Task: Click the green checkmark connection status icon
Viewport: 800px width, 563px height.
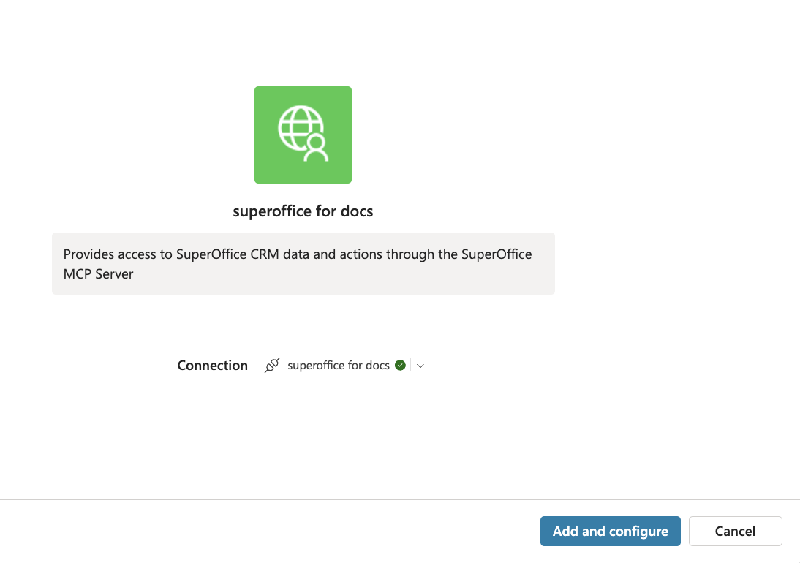Action: click(x=400, y=365)
